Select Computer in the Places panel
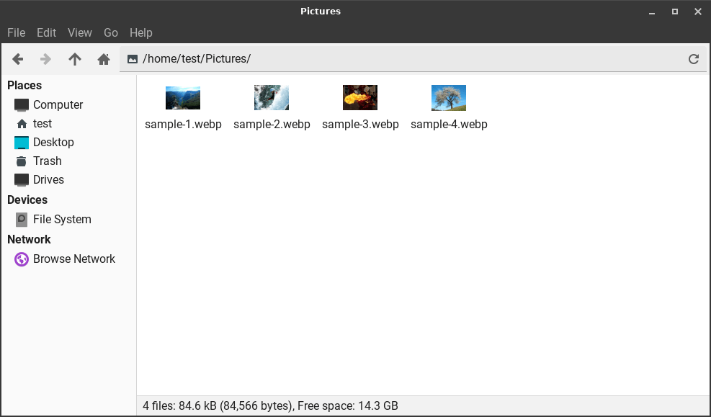 56,104
